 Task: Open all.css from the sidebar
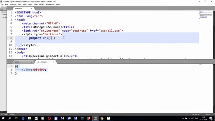(x=5, y=14)
